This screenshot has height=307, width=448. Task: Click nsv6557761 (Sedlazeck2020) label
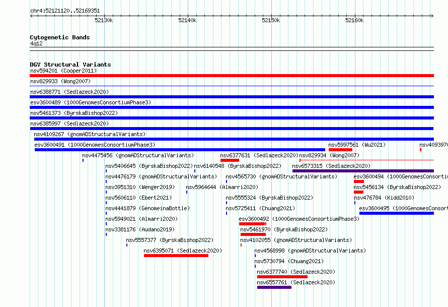tap(296, 282)
